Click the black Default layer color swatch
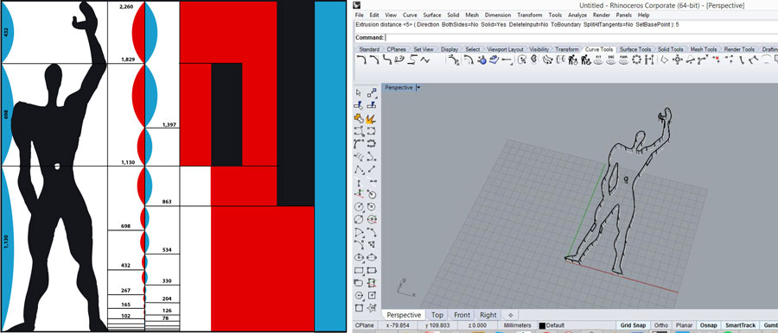778x333 pixels. 542,325
